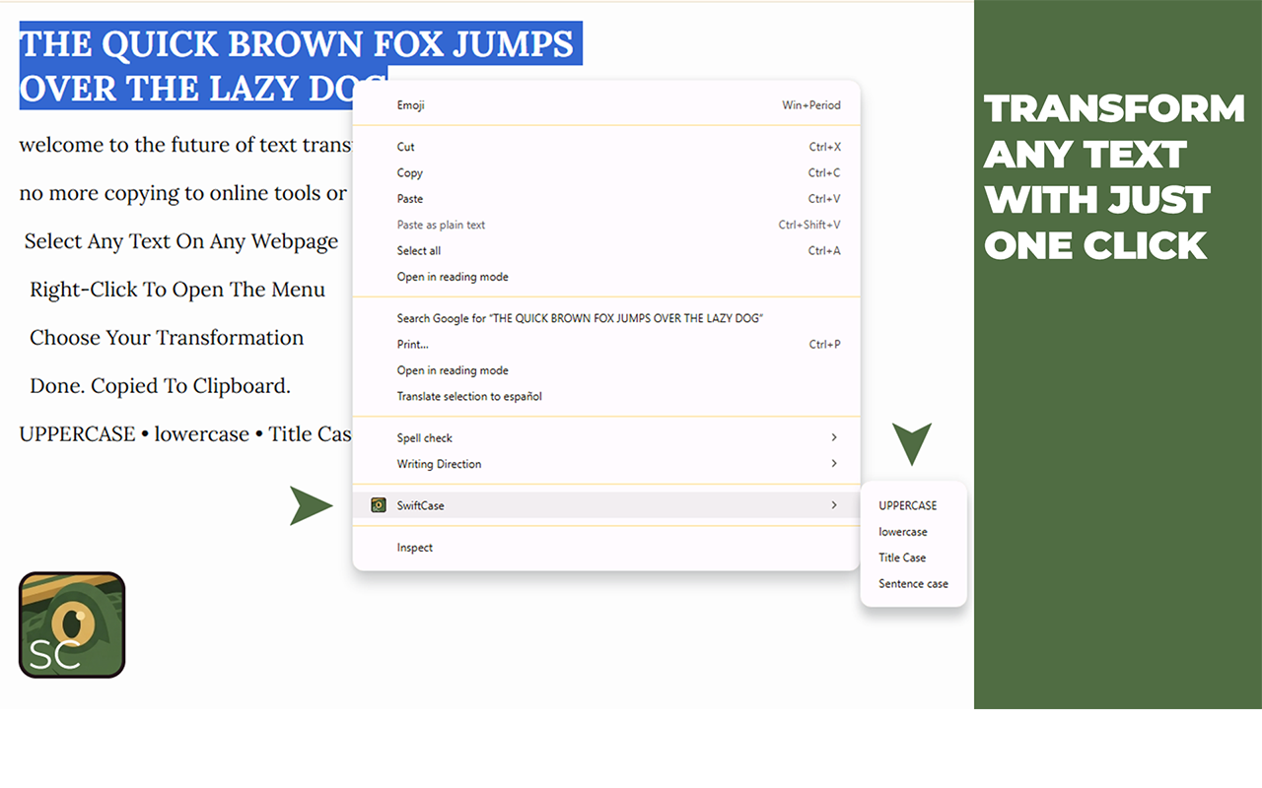Click the text 'Right-Click To Open The Menu'
The height and width of the screenshot is (788, 1262).
[x=177, y=290]
